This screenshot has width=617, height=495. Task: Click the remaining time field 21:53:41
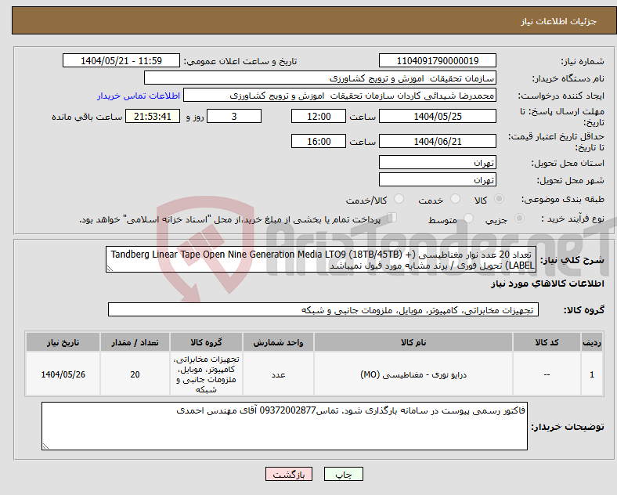[x=153, y=117]
